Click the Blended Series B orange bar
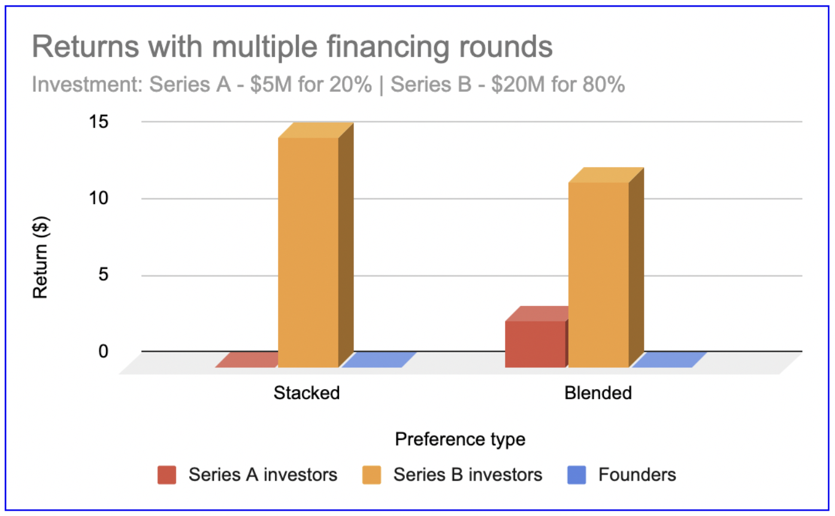The width and height of the screenshot is (835, 516). click(x=598, y=274)
